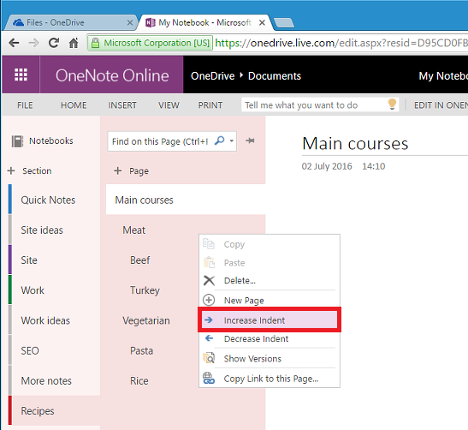The width and height of the screenshot is (468, 430).
Task: Open the VIEW ribbon tab
Action: coord(169,105)
